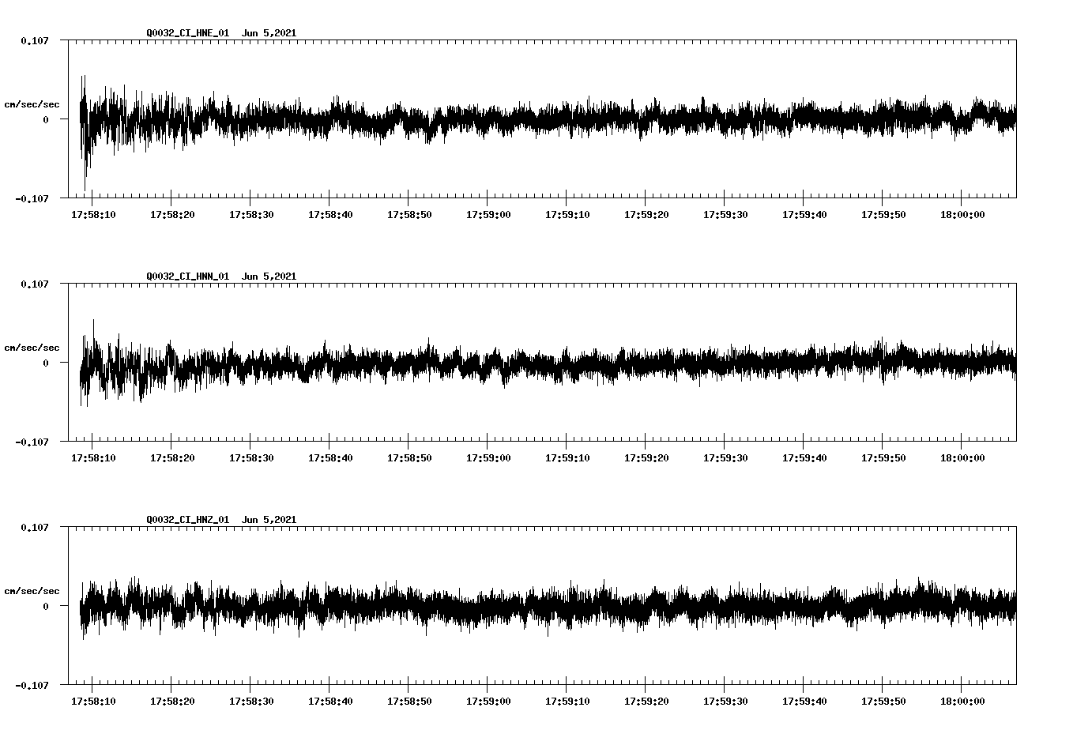Click the Jun 5,2021 date on the HNN plot

(269, 276)
